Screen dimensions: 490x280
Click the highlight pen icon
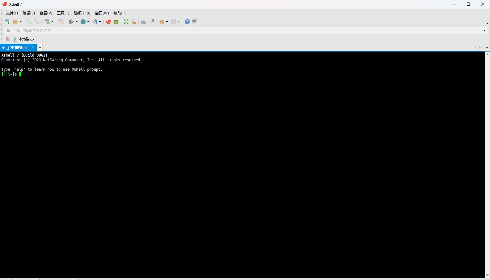152,22
